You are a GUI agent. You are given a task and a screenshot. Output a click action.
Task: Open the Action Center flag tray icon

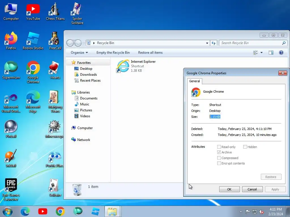248,212
